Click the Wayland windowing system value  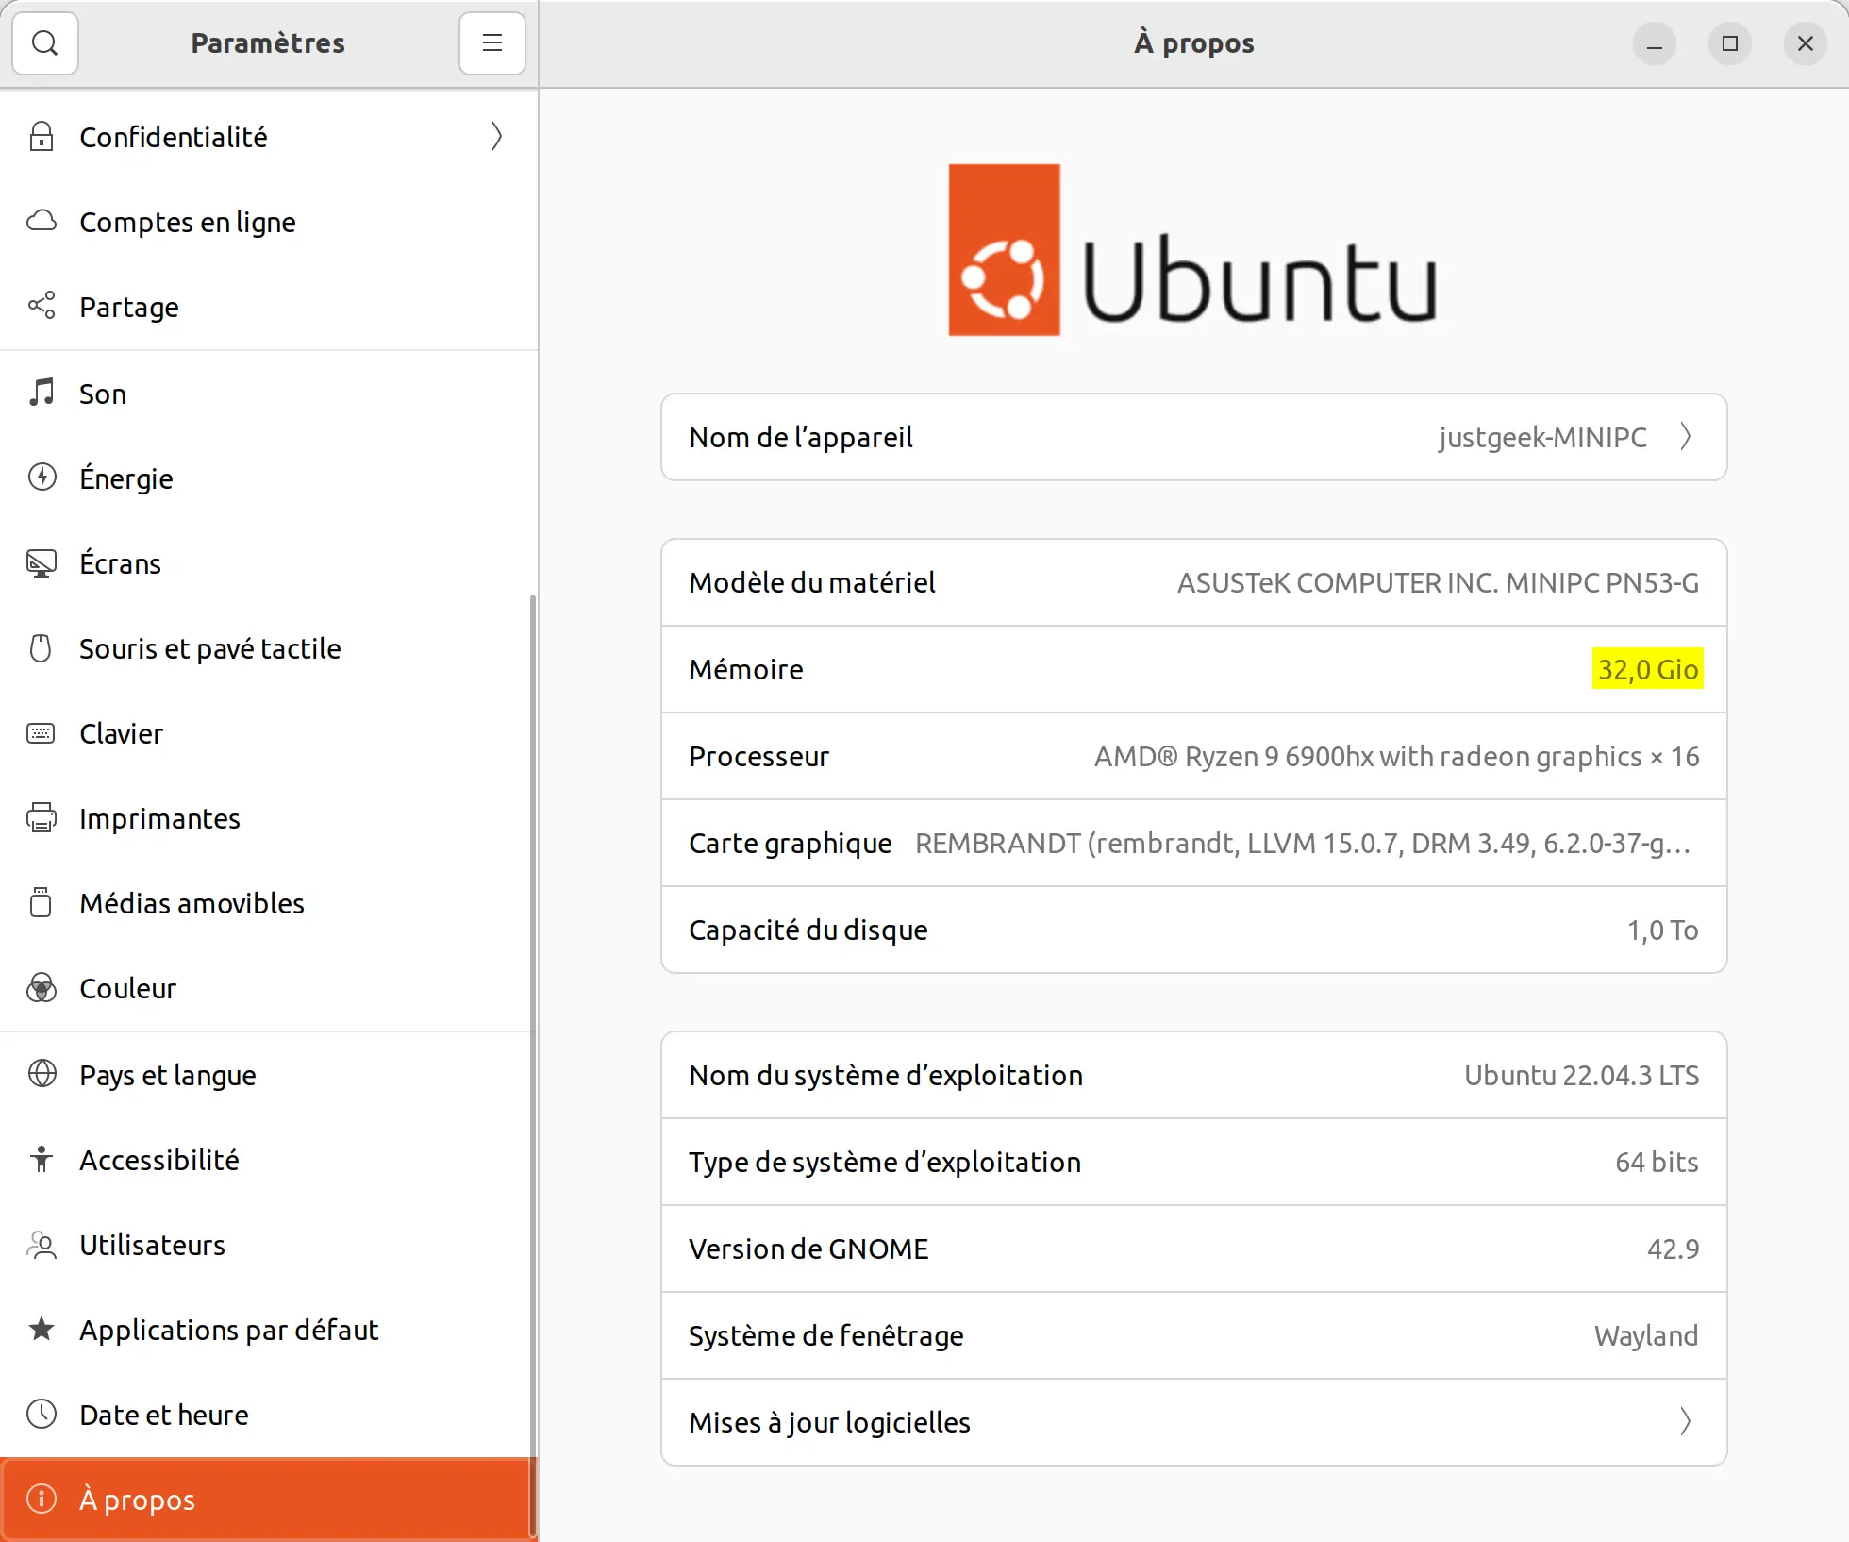point(1646,1335)
